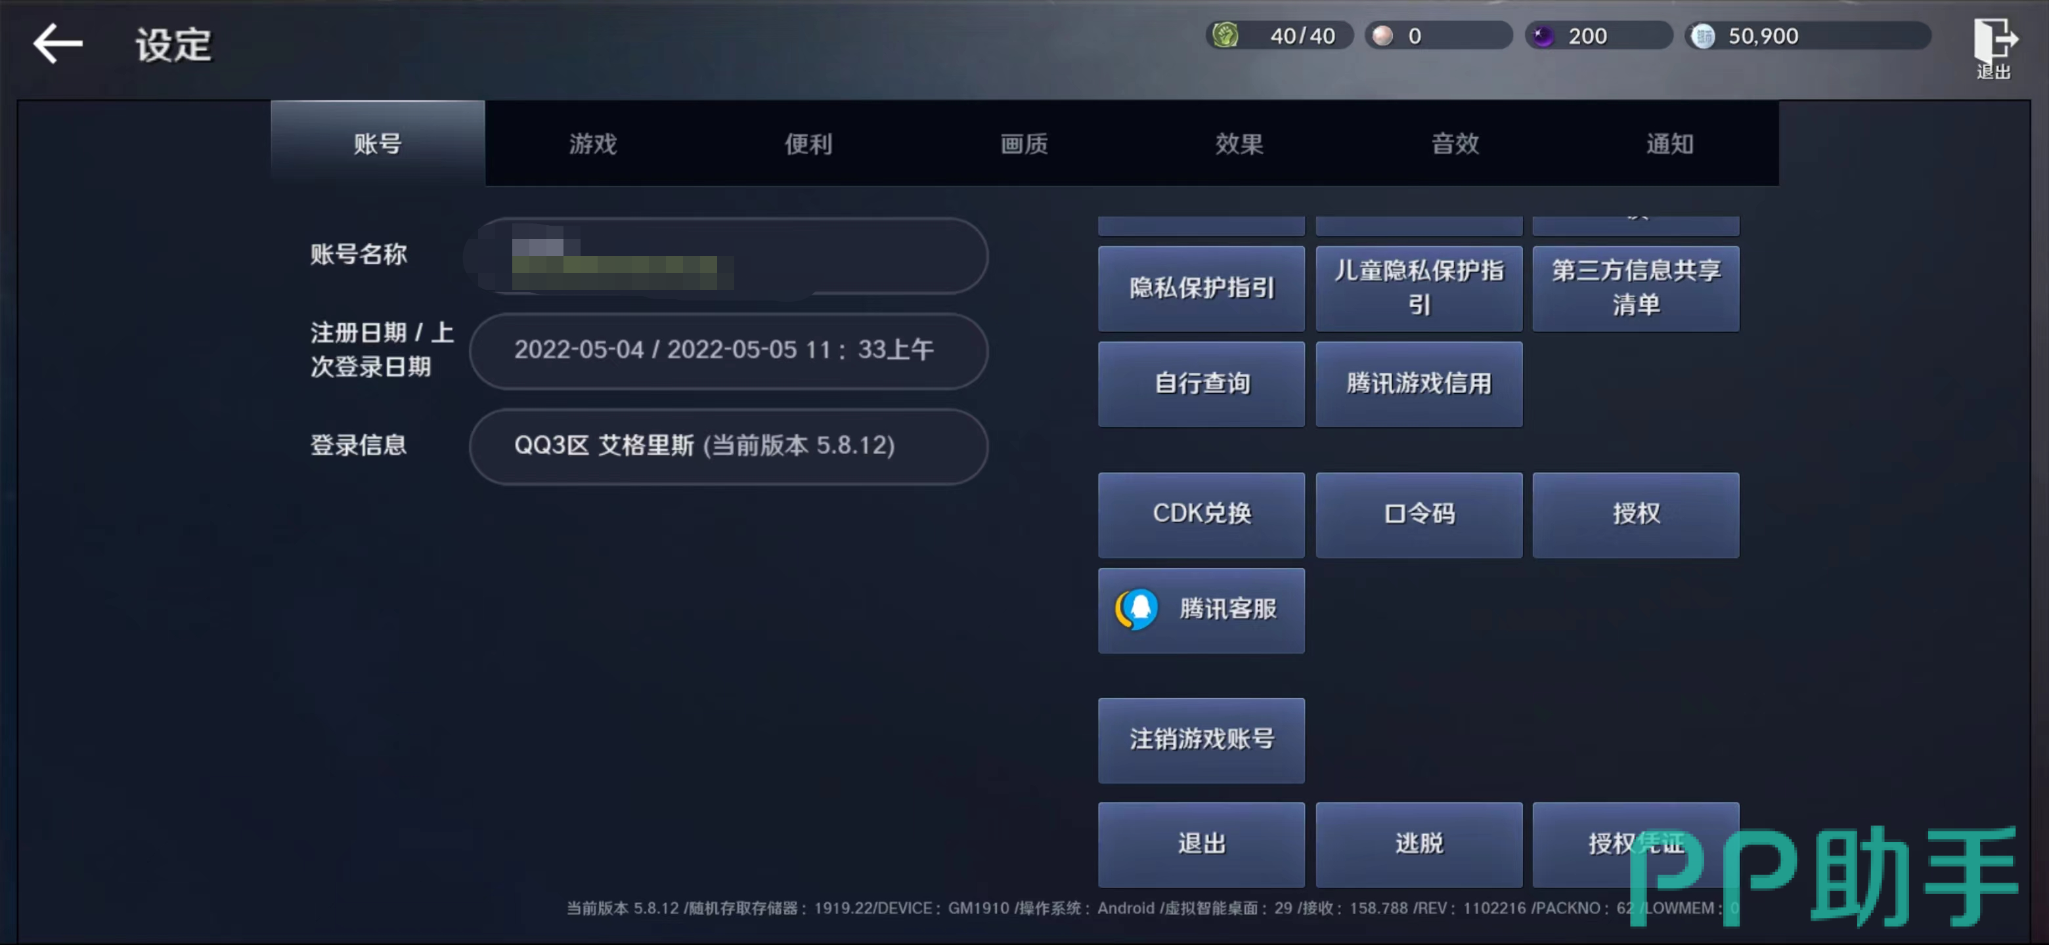2049x945 pixels.
Task: Tap the 退出 exit door icon
Action: pos(1994,46)
